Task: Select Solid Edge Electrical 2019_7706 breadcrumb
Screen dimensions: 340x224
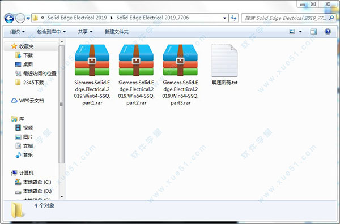Action: [152, 18]
